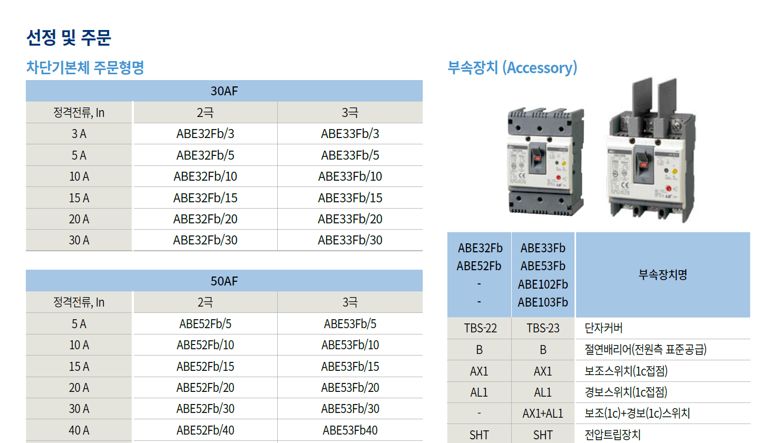This screenshot has width=769, height=443.
Task: Select the '부속장치 (Accessory)' section heading
Action: [x=512, y=67]
